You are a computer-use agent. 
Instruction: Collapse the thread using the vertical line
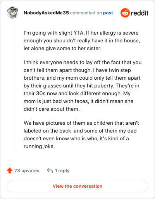(x=13, y=90)
